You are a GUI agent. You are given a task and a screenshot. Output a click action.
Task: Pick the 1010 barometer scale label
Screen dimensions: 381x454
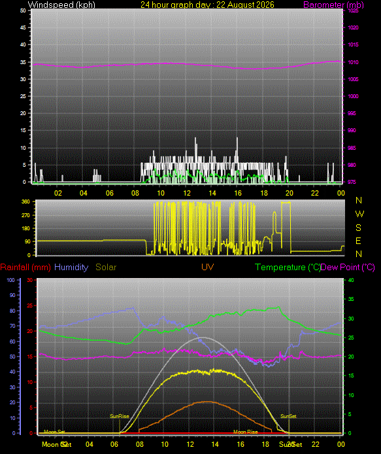coord(353,62)
